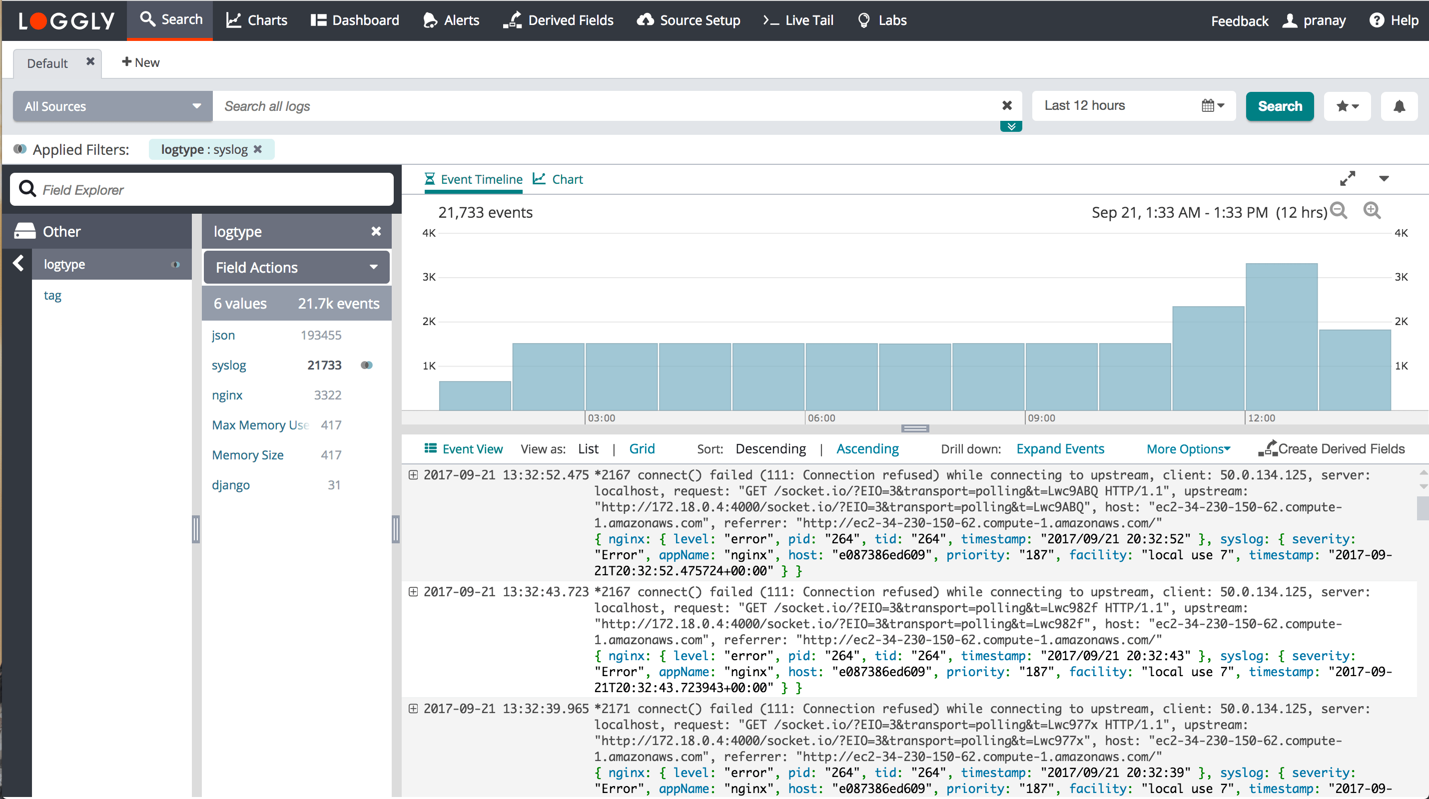Click the Event View list icon

coord(431,448)
